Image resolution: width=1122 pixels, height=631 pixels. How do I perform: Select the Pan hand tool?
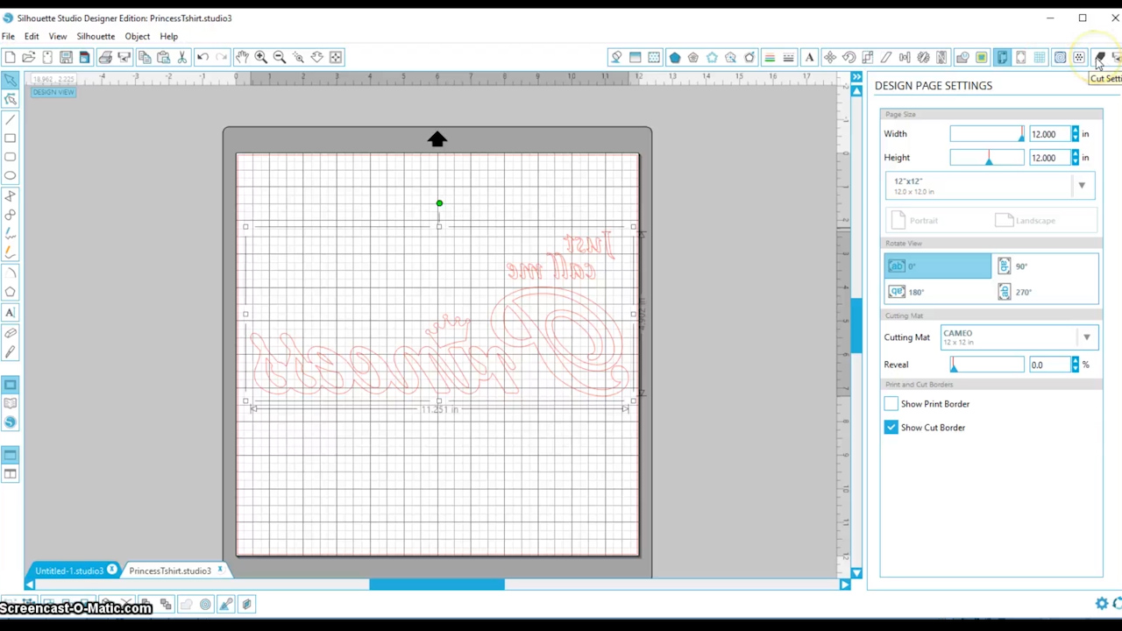(242, 57)
